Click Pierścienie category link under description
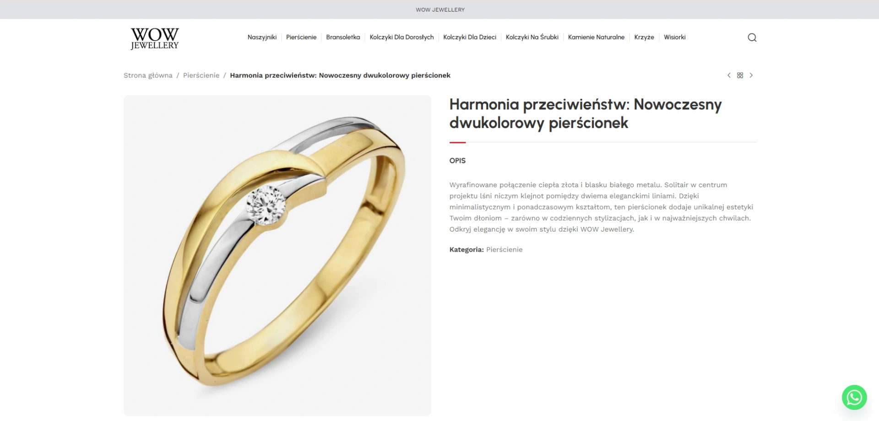The width and height of the screenshot is (879, 421). click(504, 249)
